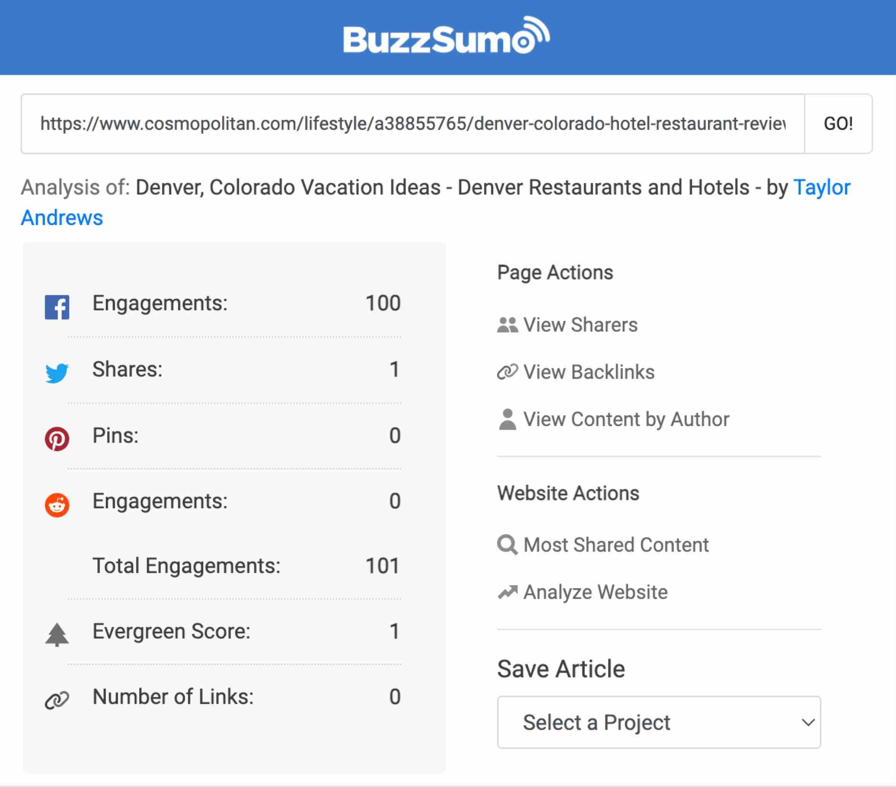Viewport: 896px width, 787px height.
Task: Click the Reddit engagements icon
Action: 57,504
